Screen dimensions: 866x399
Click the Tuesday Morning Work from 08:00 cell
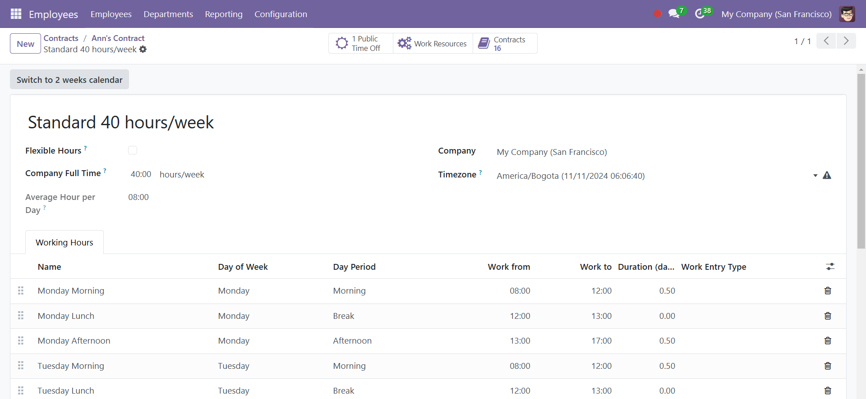coord(520,366)
